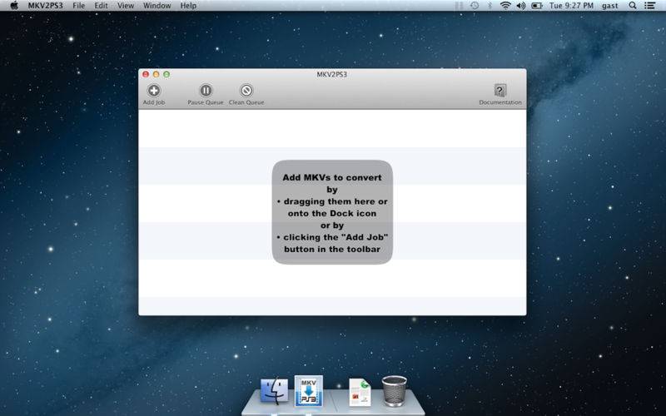Open the Apple menu
666x416 pixels.
[14, 6]
